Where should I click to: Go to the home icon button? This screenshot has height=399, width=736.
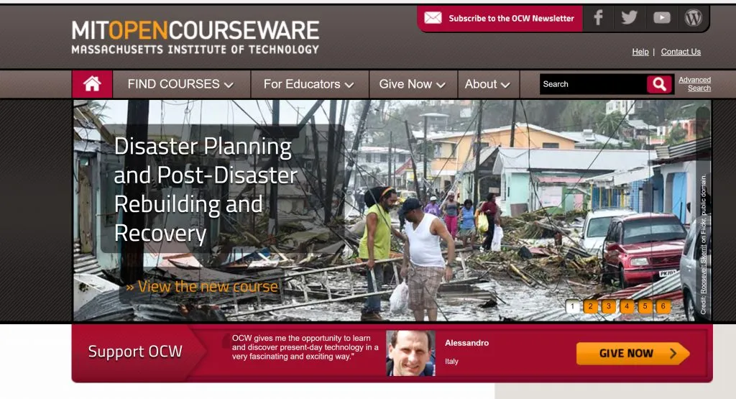[x=92, y=84]
